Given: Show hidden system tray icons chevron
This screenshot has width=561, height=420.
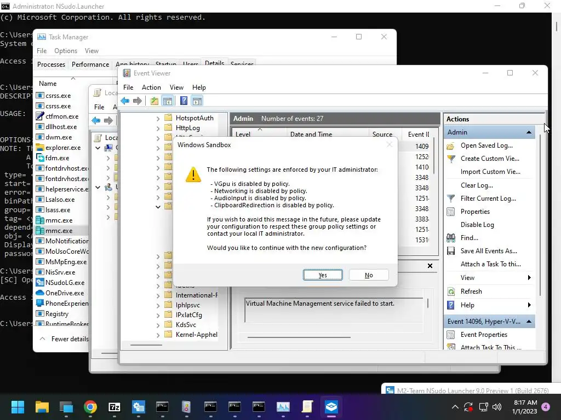Looking at the screenshot, I should pos(455,407).
